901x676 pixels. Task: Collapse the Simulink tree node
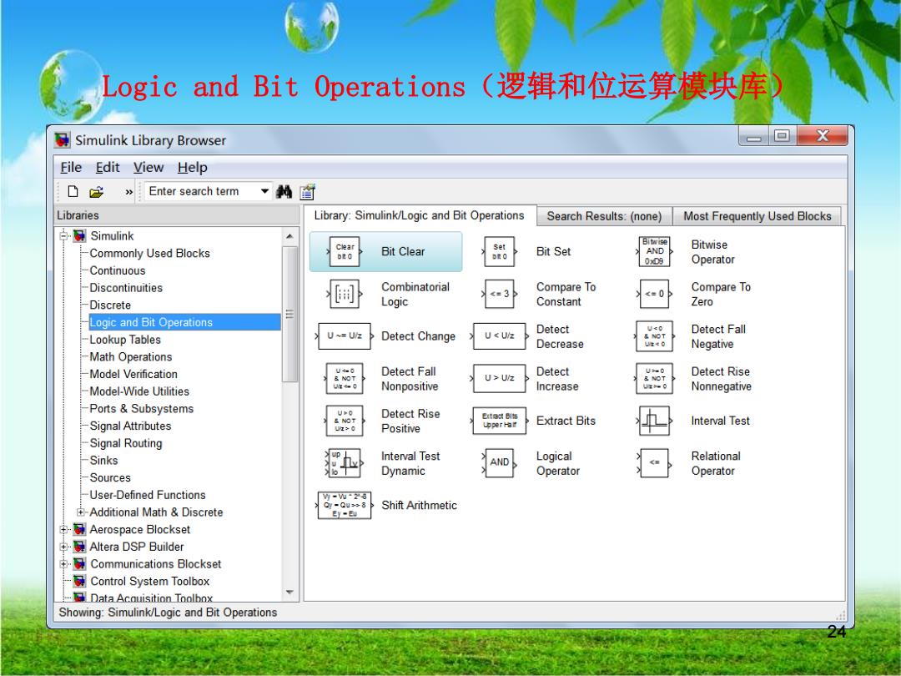[63, 235]
